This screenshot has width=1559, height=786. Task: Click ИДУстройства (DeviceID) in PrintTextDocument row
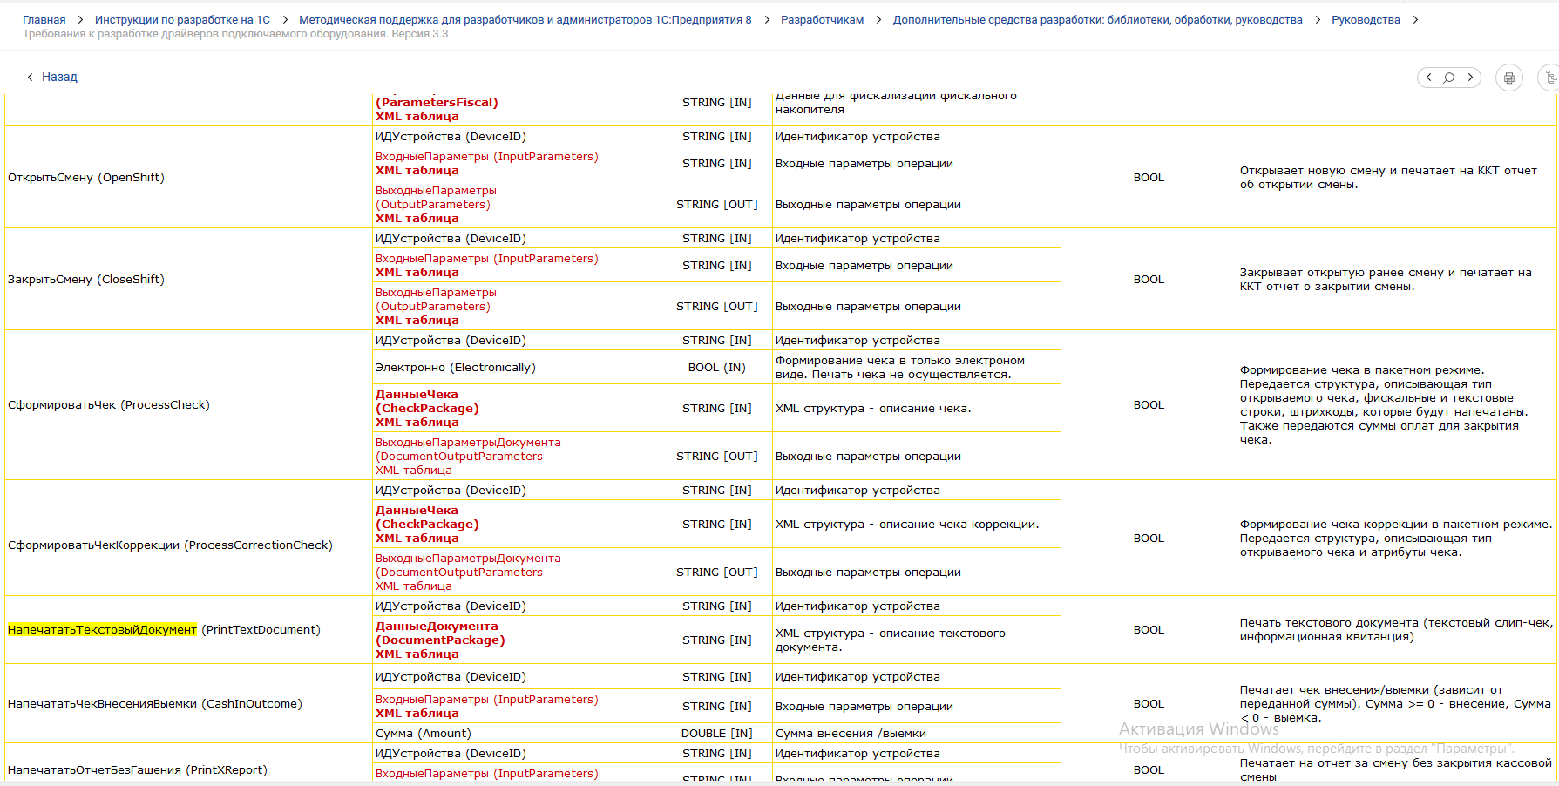(x=451, y=606)
